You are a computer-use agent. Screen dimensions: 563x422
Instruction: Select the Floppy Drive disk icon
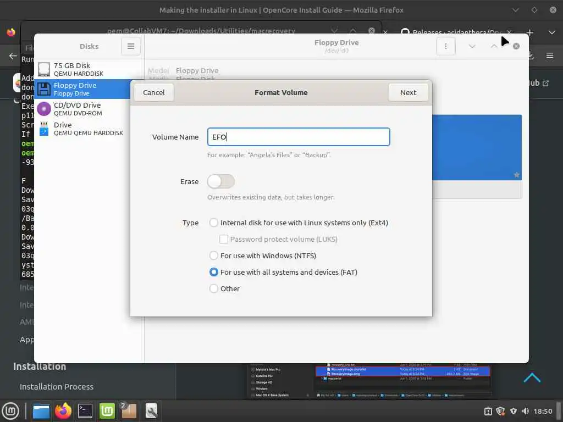tap(44, 89)
